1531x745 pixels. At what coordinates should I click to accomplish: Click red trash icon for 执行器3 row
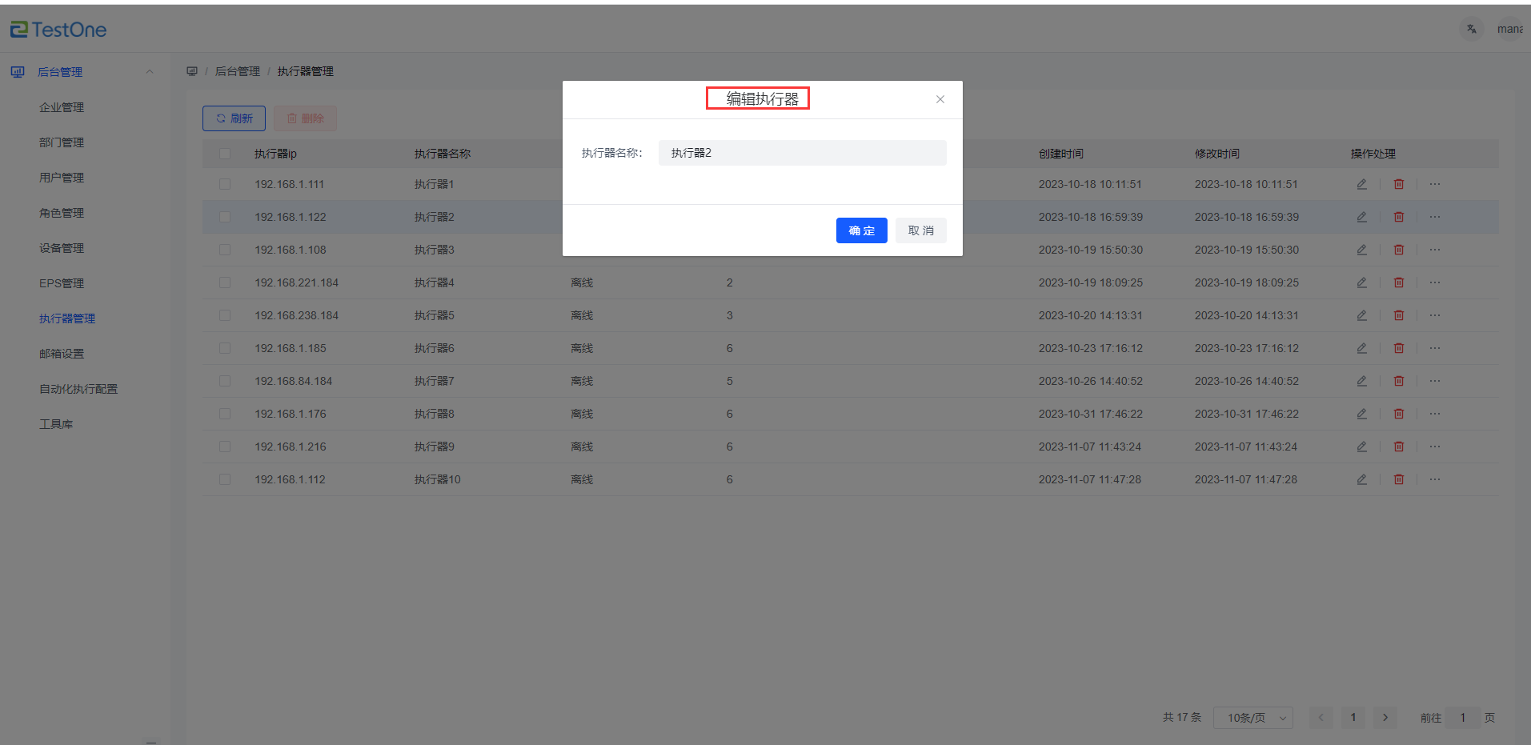[1398, 250]
